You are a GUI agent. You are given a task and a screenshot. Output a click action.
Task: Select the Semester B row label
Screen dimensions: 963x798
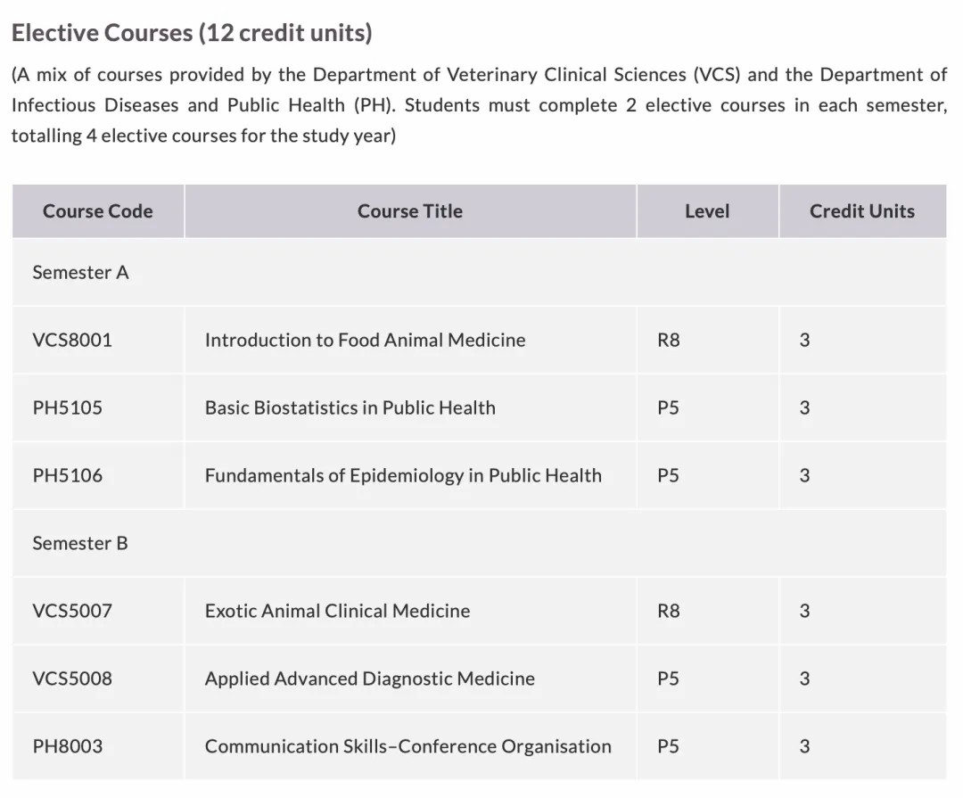80,543
